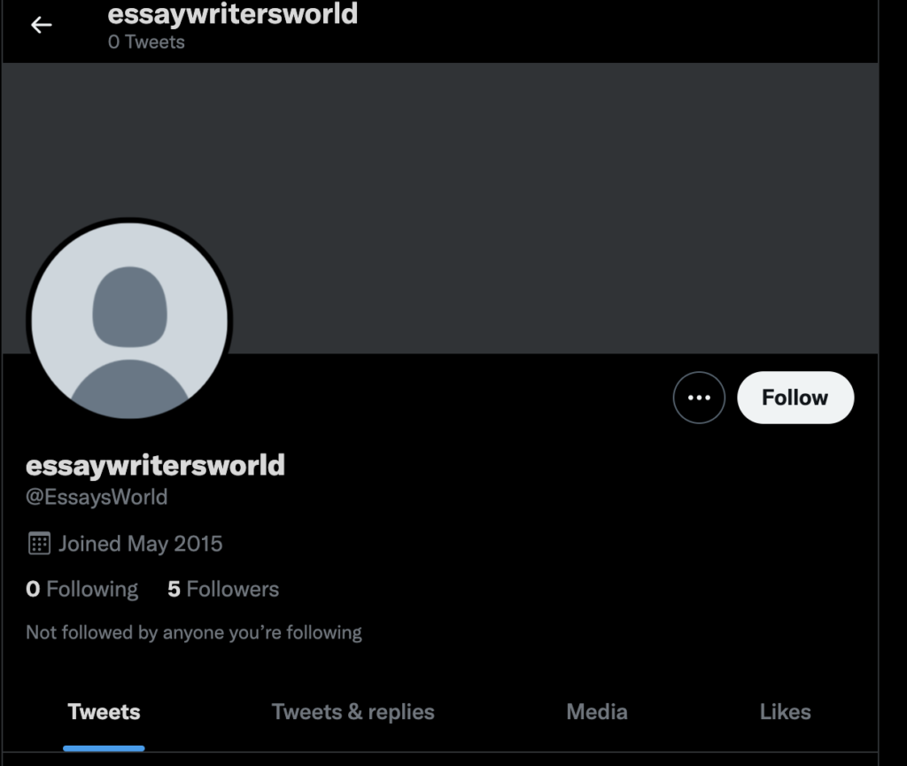Open the three-dot more options menu
907x766 pixels.
click(699, 398)
